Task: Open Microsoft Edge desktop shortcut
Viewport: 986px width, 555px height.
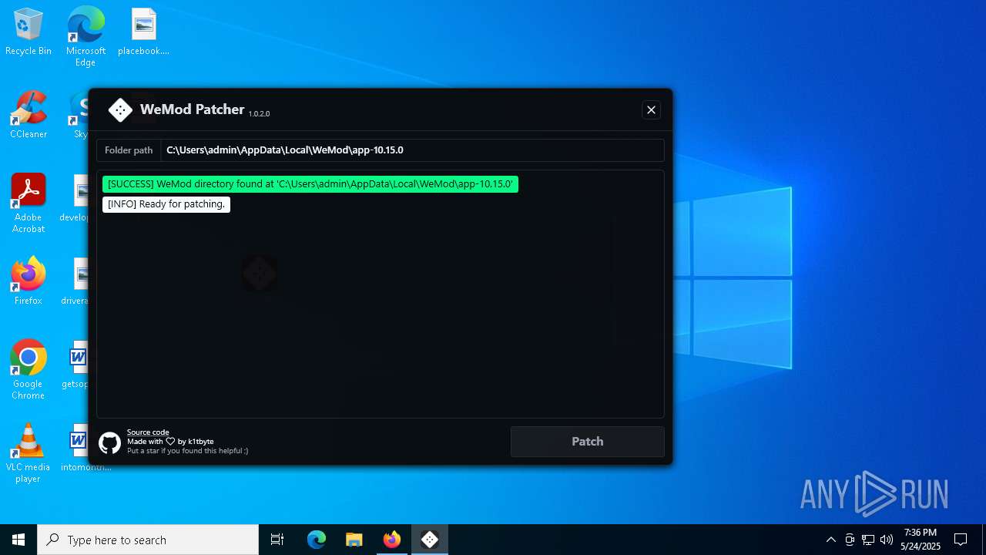Action: tap(86, 36)
